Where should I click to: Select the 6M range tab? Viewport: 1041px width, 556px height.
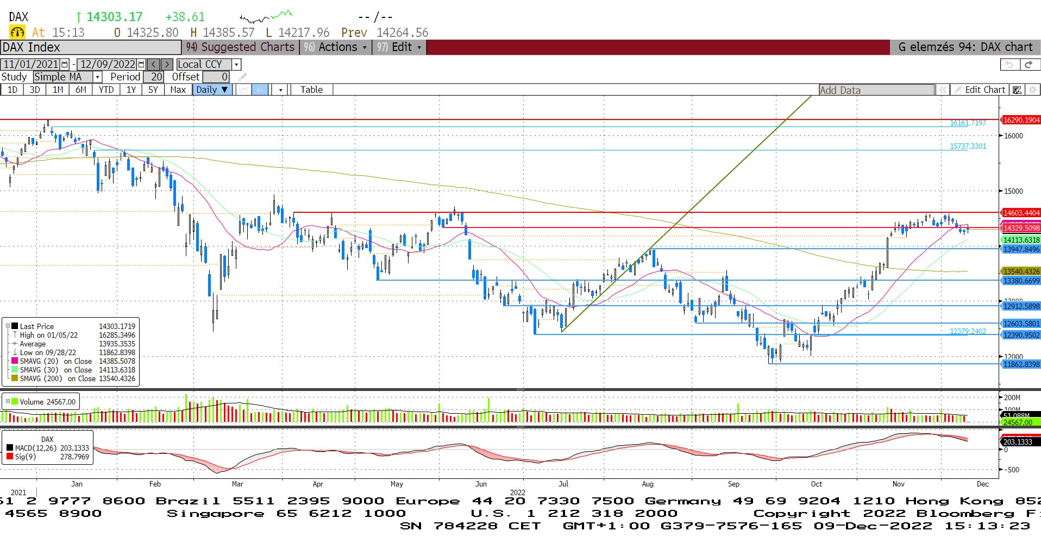(x=81, y=90)
